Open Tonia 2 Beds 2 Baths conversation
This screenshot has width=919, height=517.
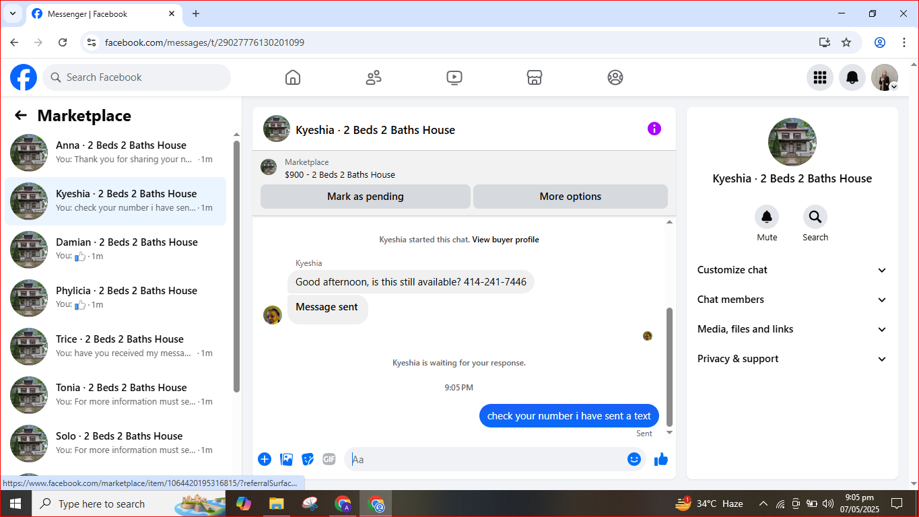116,394
